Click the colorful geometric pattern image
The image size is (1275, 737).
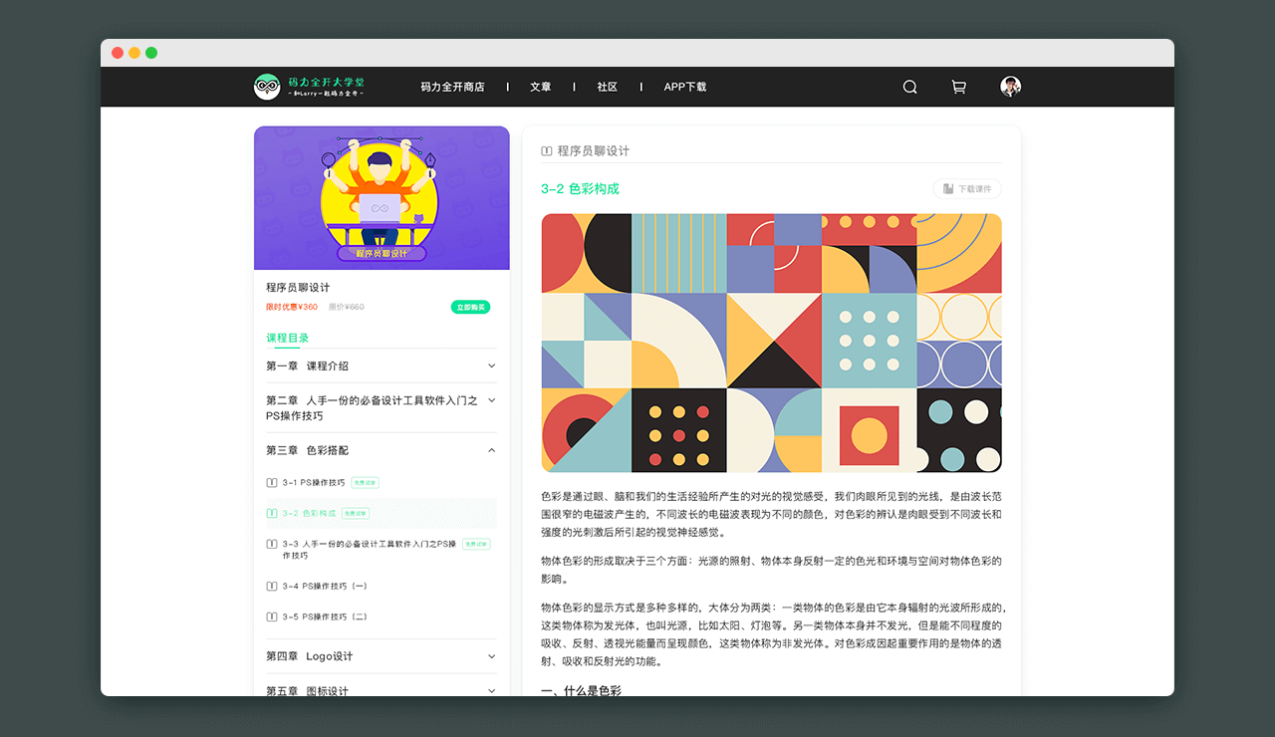771,343
